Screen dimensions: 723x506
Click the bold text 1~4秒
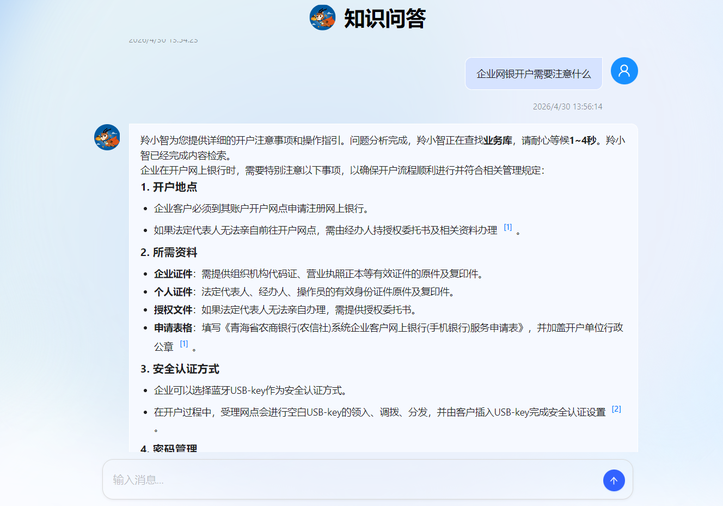pyautogui.click(x=583, y=141)
